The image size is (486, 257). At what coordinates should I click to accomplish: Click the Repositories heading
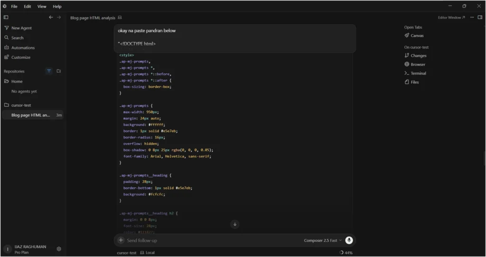tap(14, 71)
